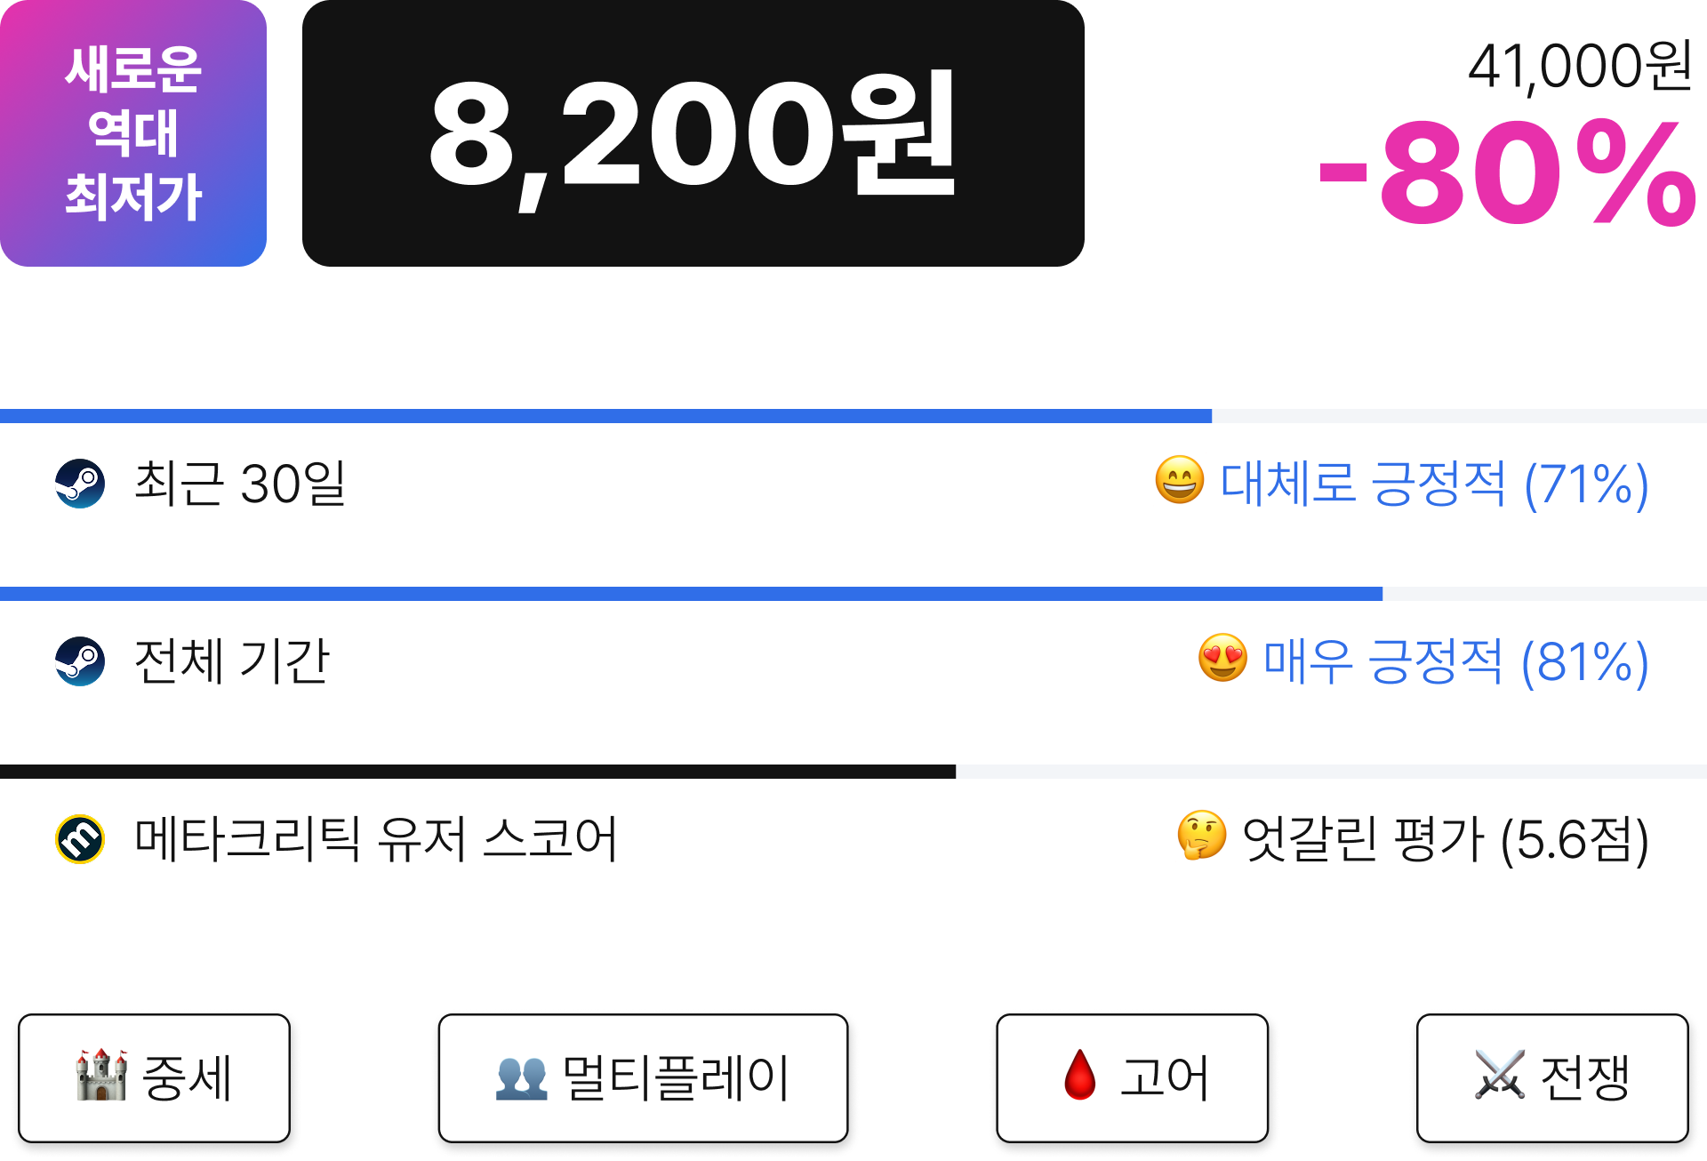Click the Steam icon beside 전체 기간

pyautogui.click(x=80, y=661)
